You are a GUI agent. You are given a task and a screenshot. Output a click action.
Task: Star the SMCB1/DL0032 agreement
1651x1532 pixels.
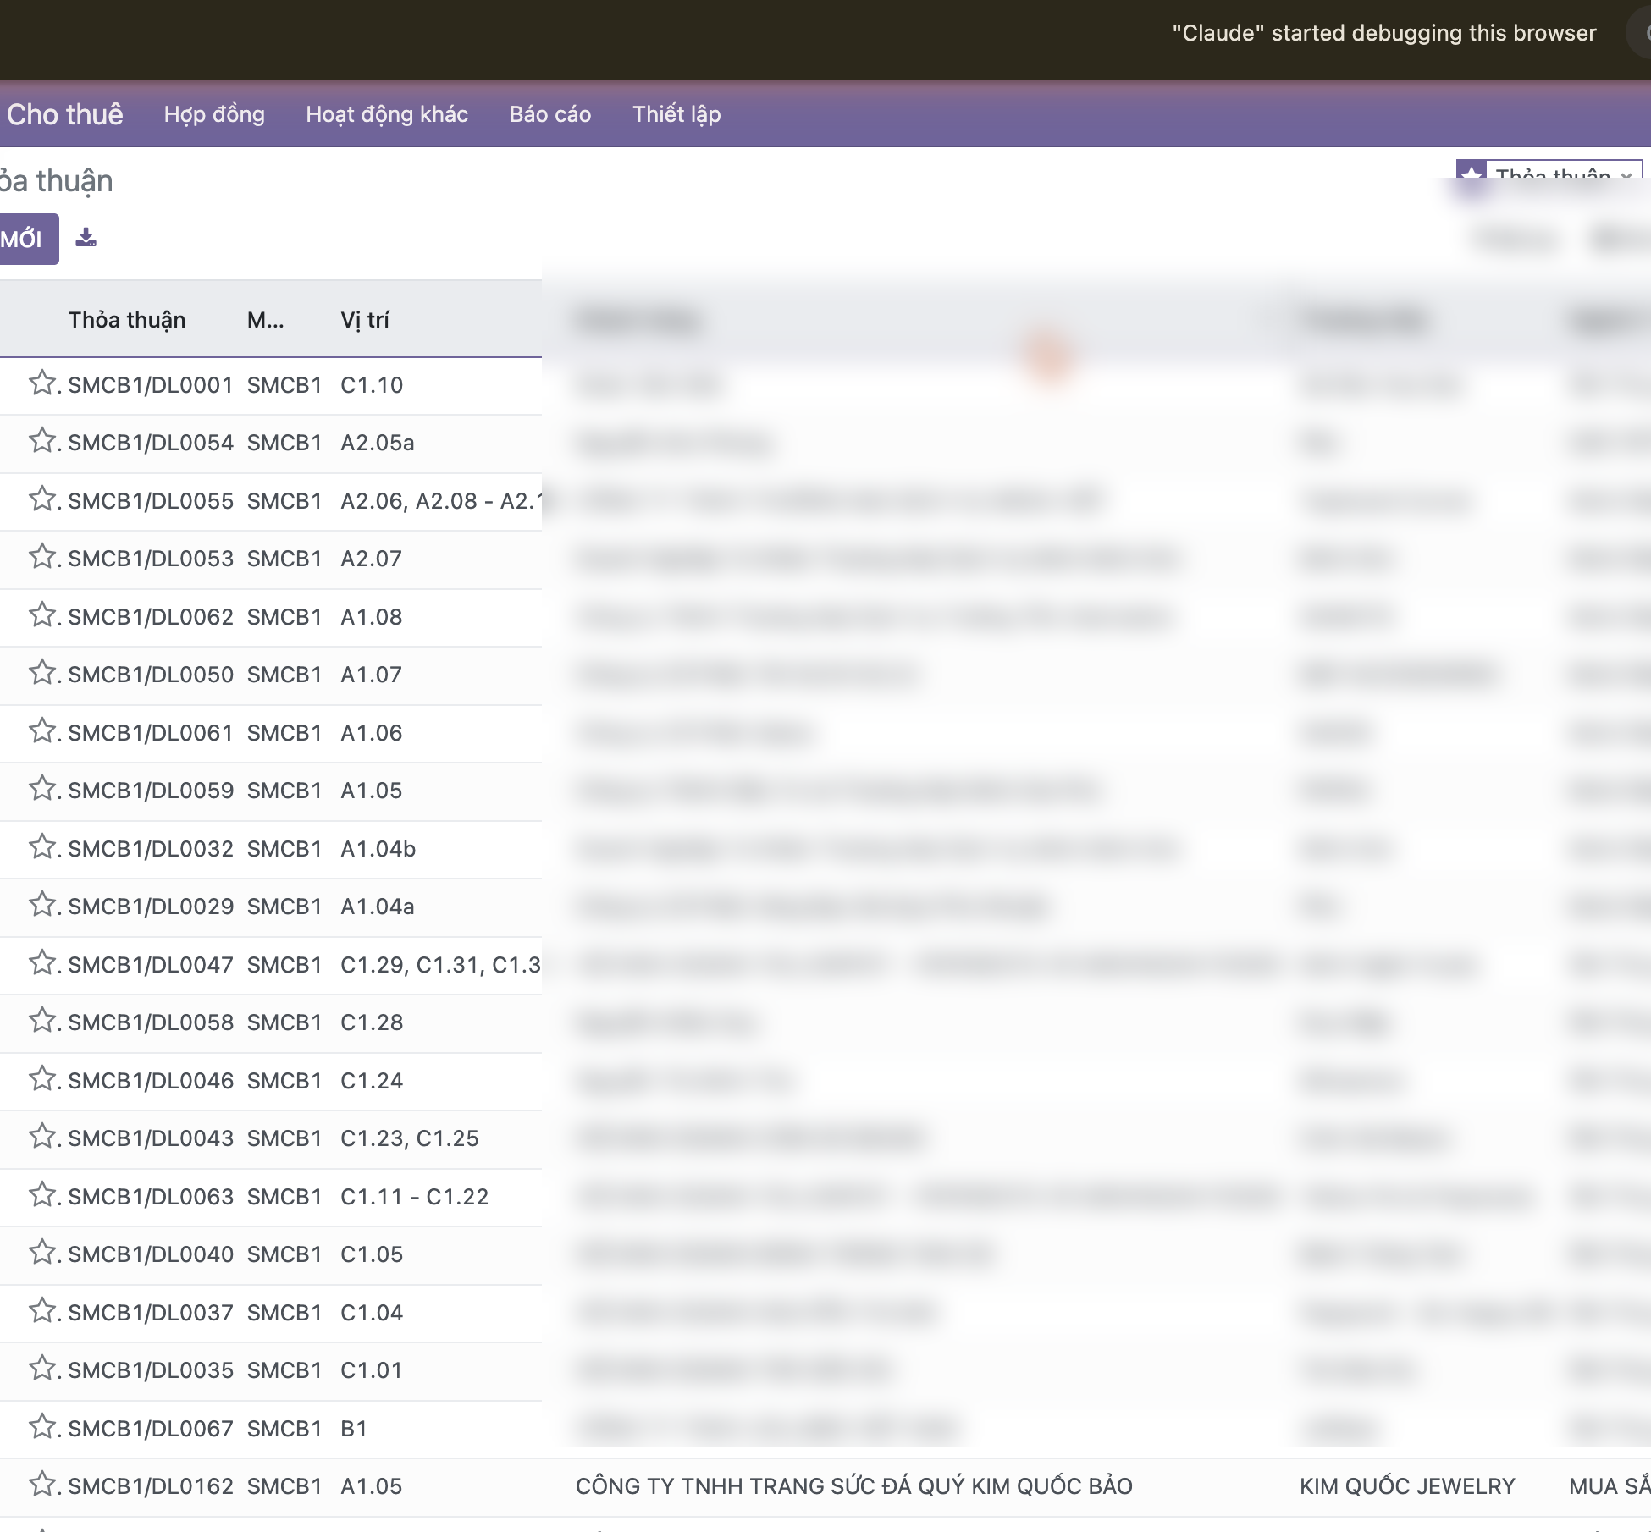tap(41, 847)
